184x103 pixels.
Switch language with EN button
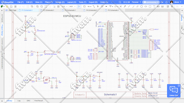(x=162, y=2)
